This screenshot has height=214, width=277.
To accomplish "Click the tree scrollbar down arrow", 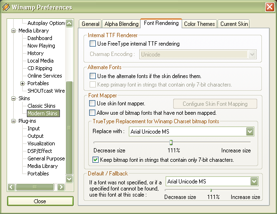I will pos(69,179).
